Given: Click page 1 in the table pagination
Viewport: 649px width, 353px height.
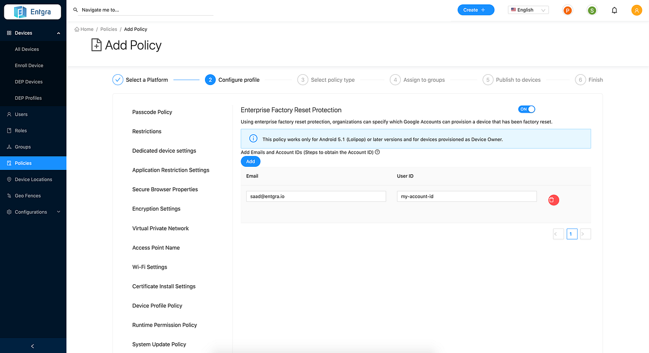Looking at the screenshot, I should (x=572, y=233).
